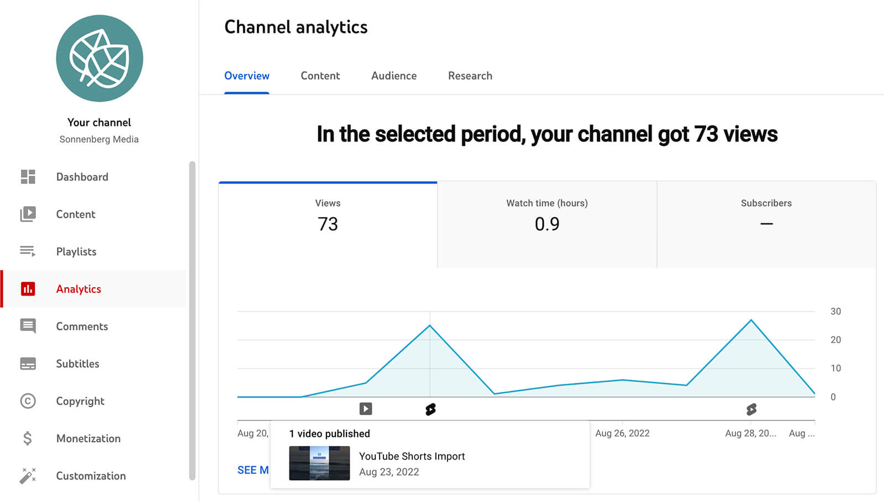Open the Dashboard from the sidebar

[x=27, y=177]
